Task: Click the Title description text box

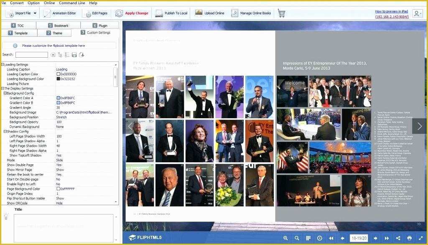Action: click(64, 228)
